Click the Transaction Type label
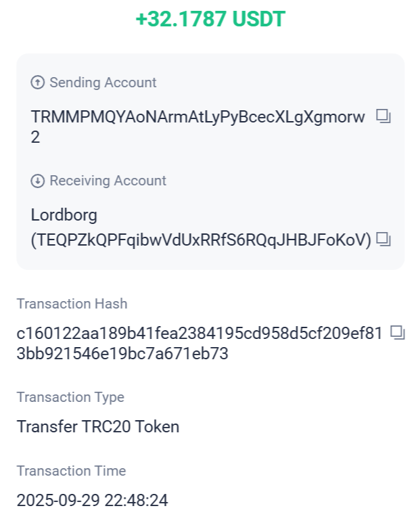418x523 pixels. click(x=70, y=397)
